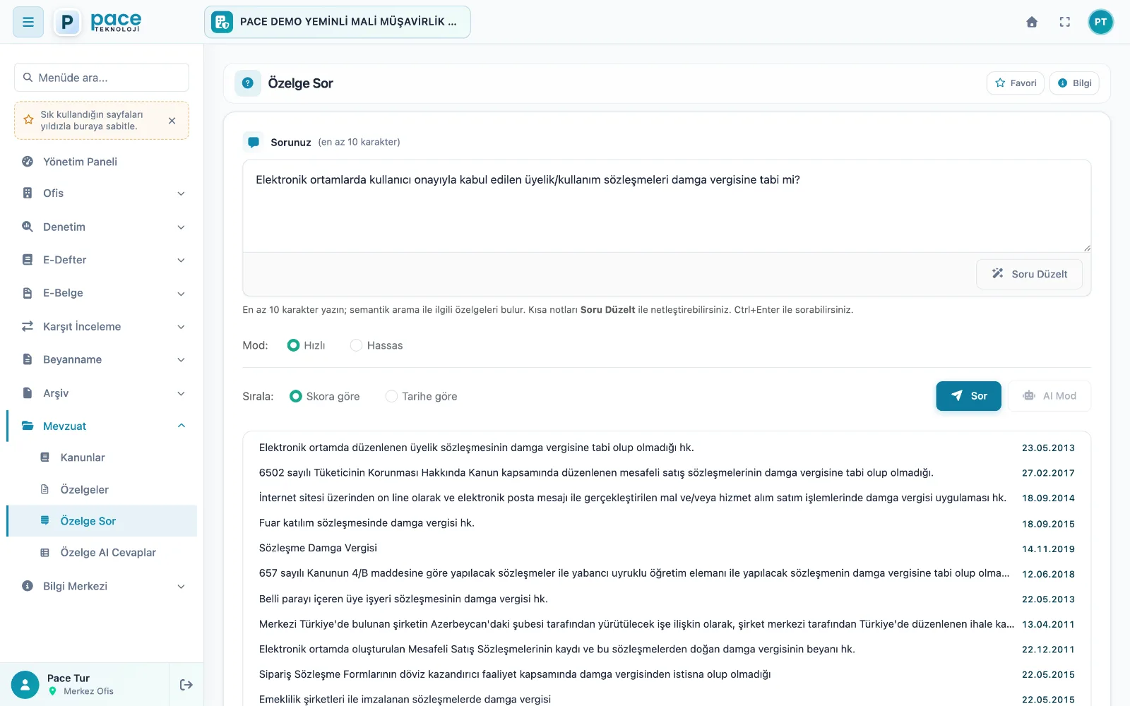Click the Arşiv file icon
1130x706 pixels.
pos(28,393)
